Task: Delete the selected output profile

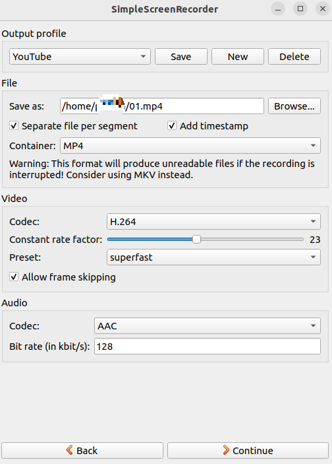Action: (294, 57)
